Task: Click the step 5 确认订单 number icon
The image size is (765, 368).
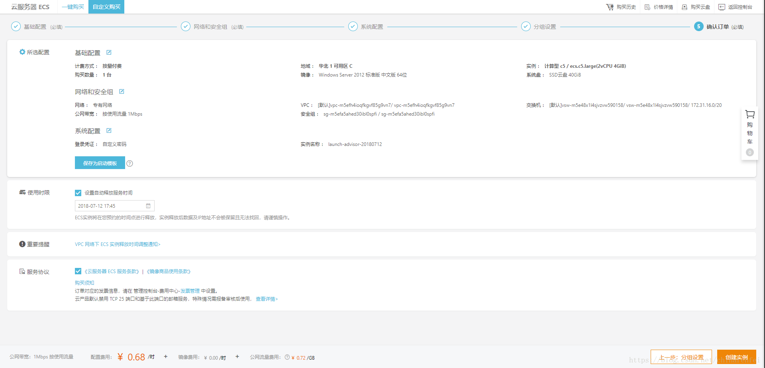Action: tap(698, 26)
